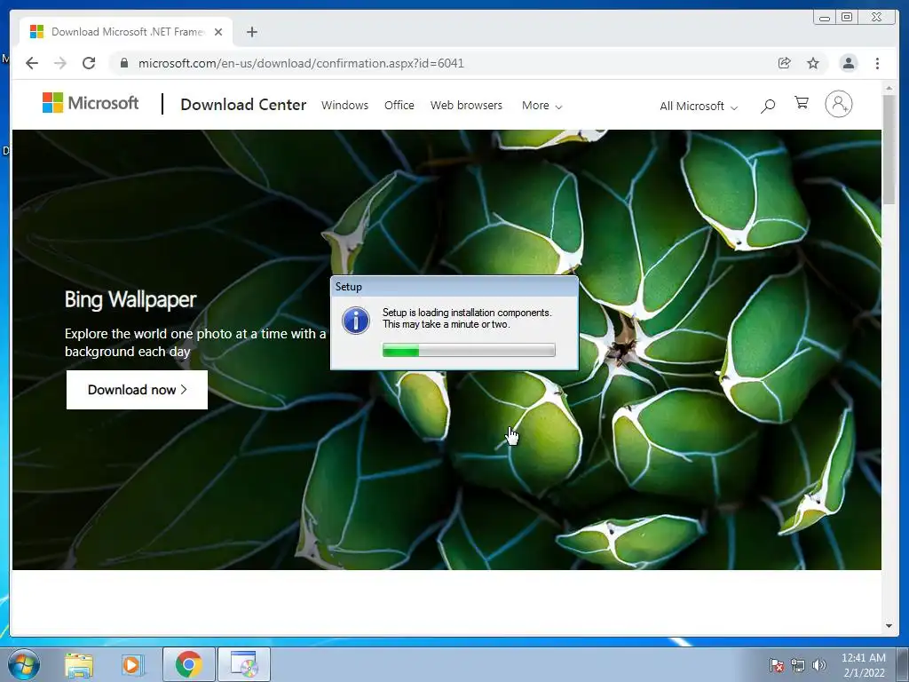Restore down the Chrome window
The width and height of the screenshot is (909, 682).
847,18
